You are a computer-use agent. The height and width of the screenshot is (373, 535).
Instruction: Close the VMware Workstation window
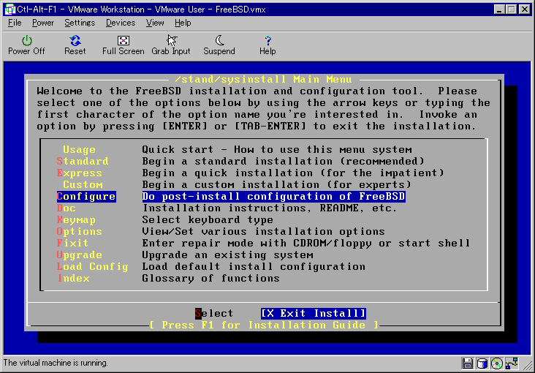[525, 10]
